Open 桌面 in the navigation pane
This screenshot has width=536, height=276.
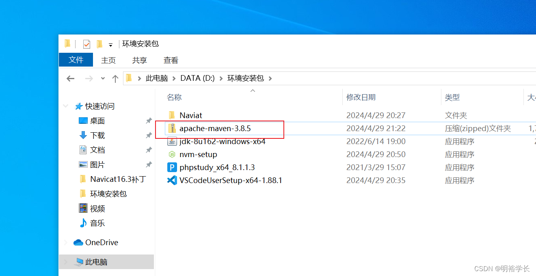[x=97, y=121]
